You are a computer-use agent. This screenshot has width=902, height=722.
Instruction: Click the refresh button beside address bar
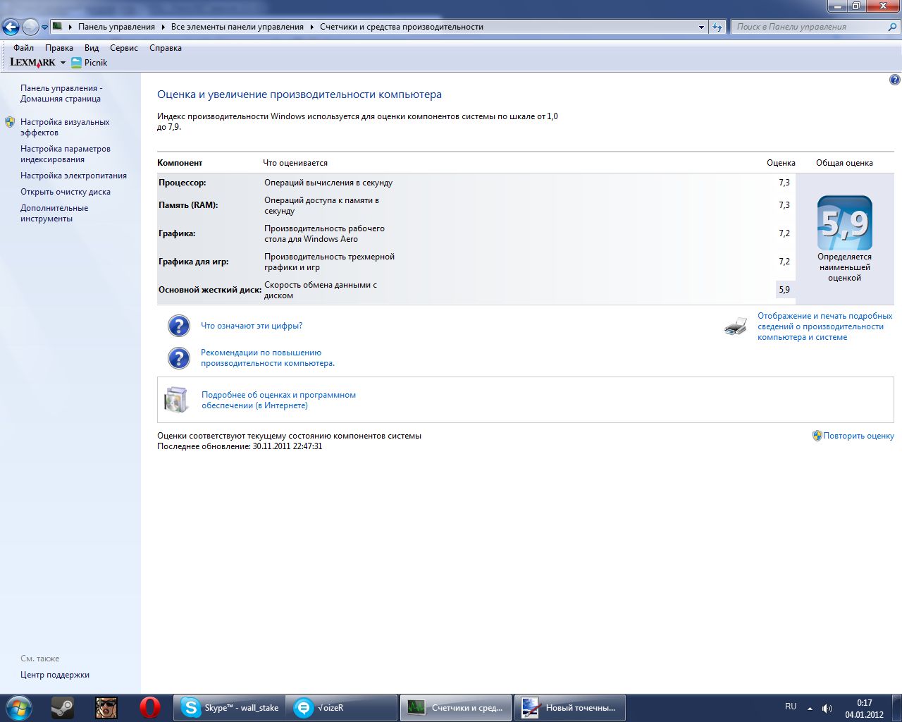coord(717,27)
